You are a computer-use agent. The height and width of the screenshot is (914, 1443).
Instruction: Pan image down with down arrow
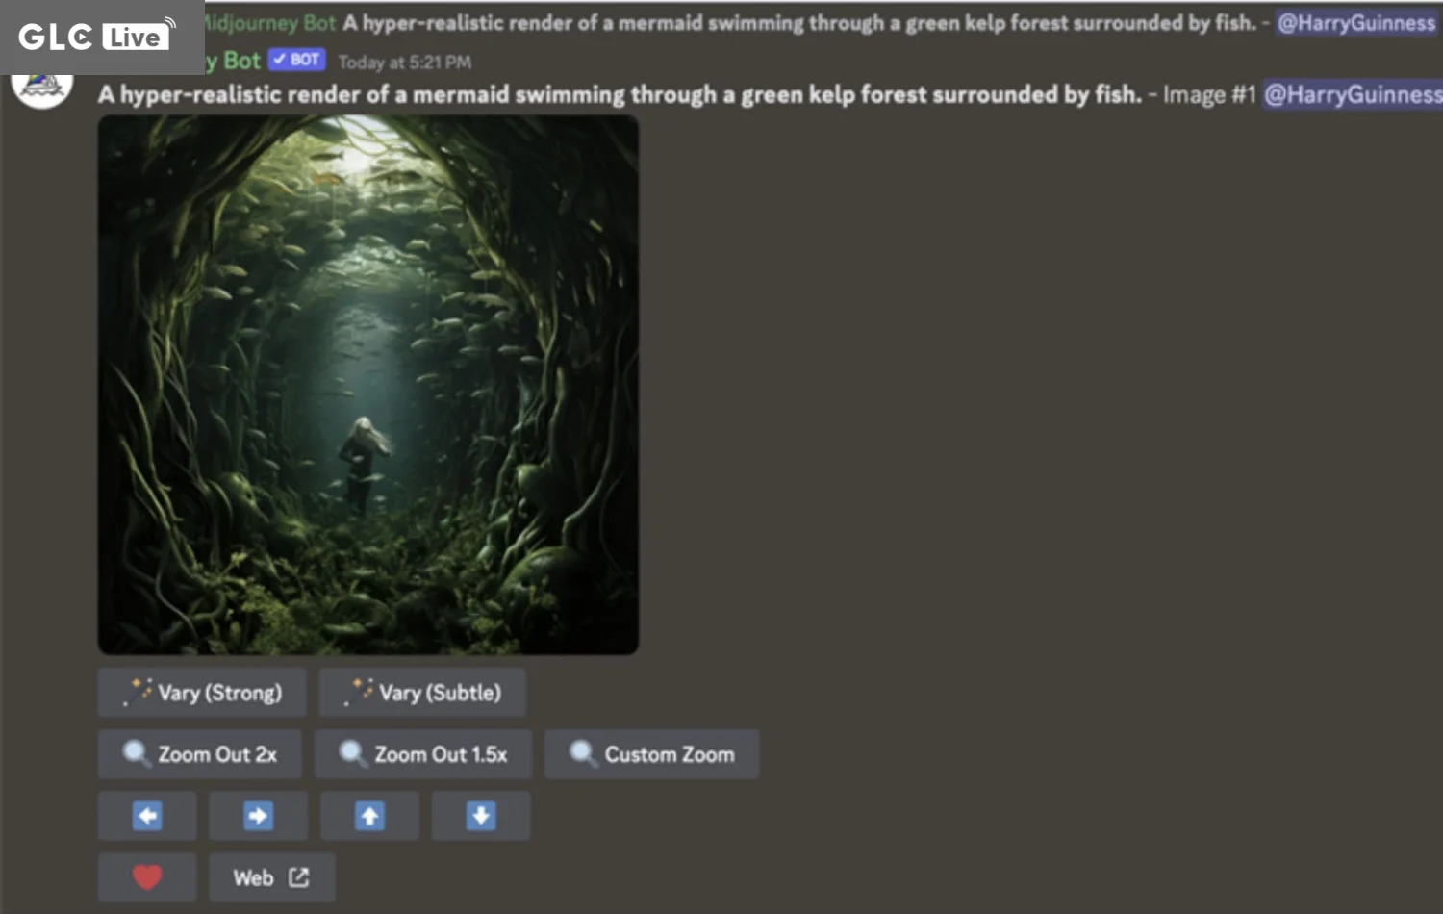click(481, 816)
